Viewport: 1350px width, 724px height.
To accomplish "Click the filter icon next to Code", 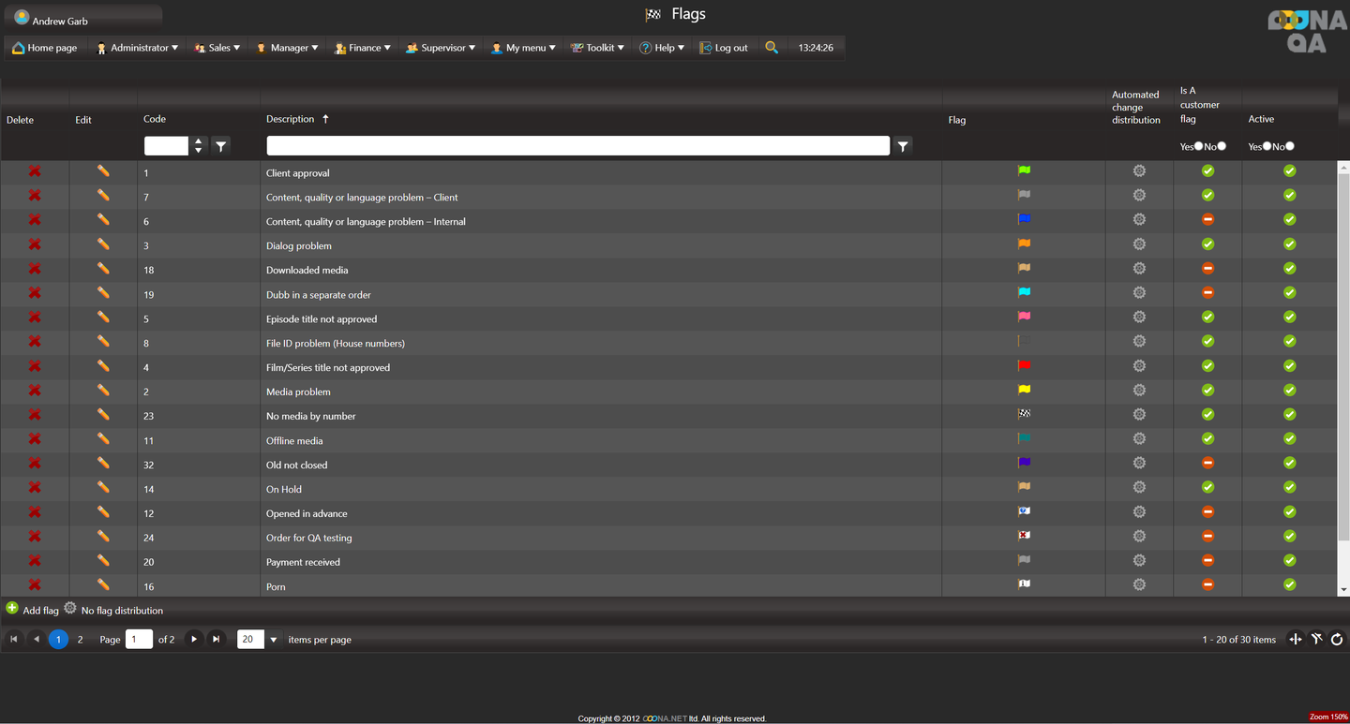I will [220, 146].
